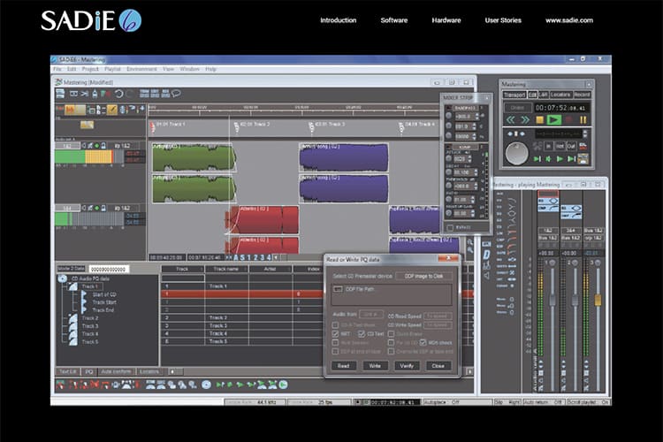
Task: Select the green audio clip on the timeline
Action: click(194, 157)
